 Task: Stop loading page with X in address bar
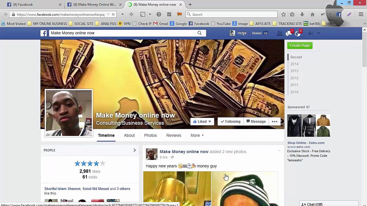[113, 14]
